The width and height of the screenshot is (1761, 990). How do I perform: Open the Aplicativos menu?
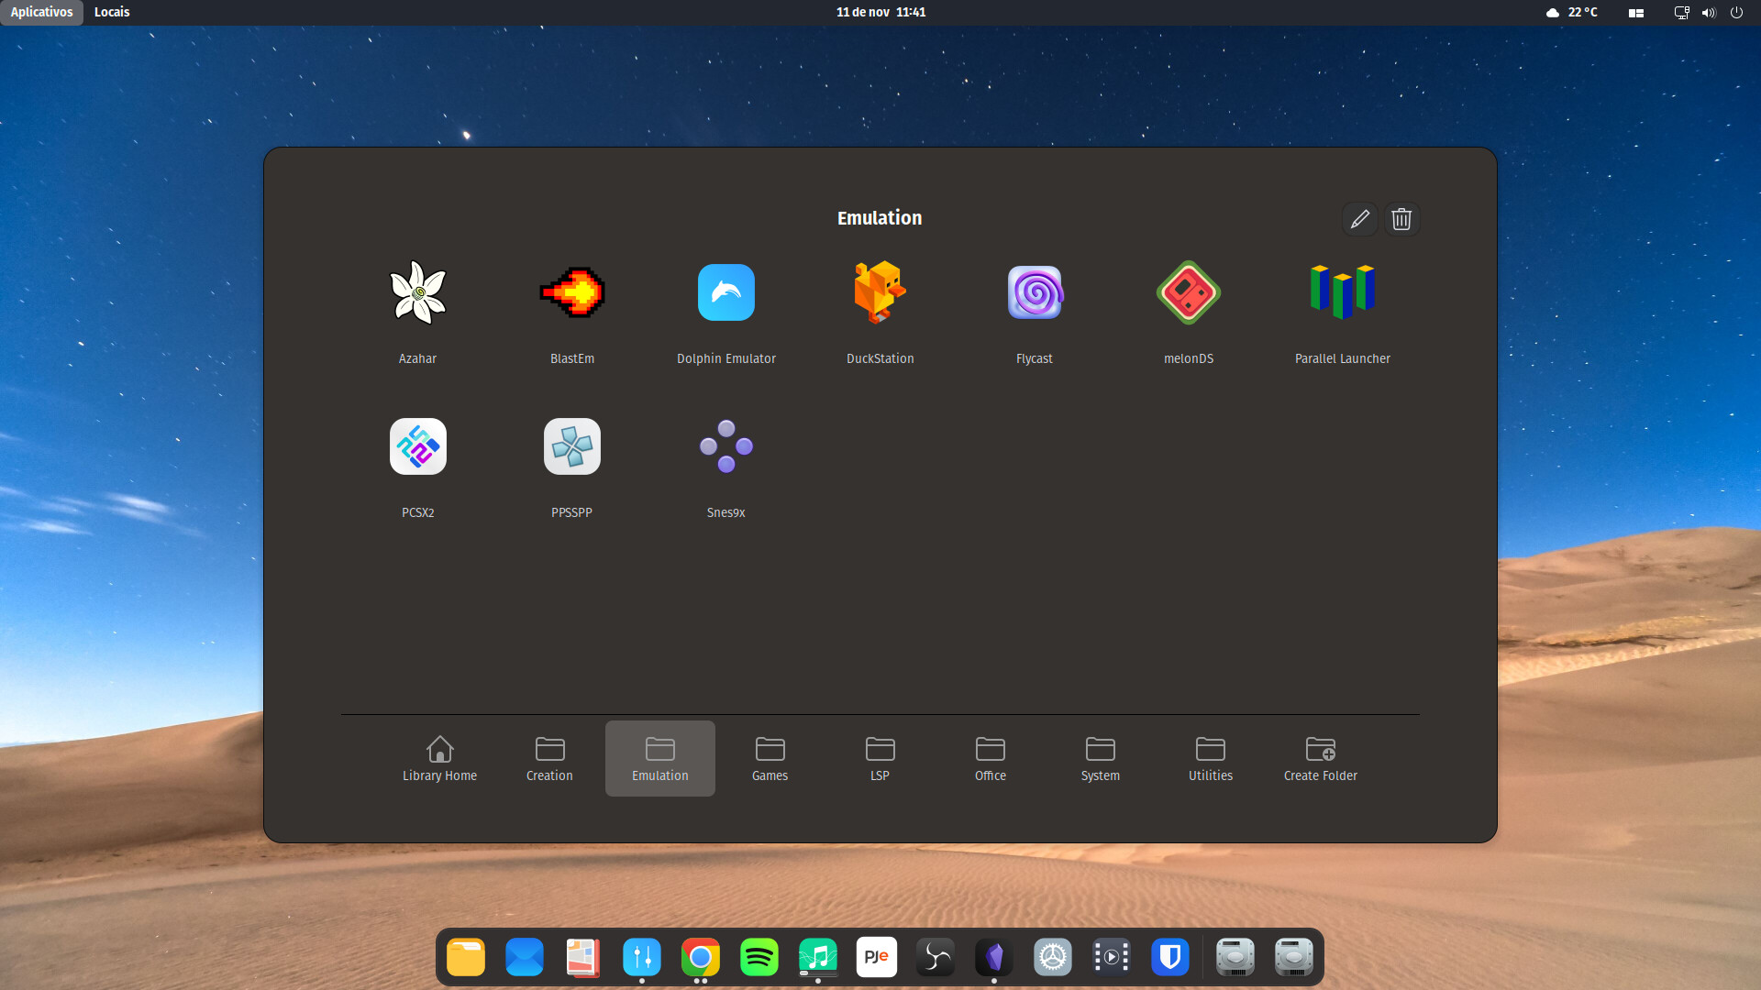pyautogui.click(x=41, y=12)
